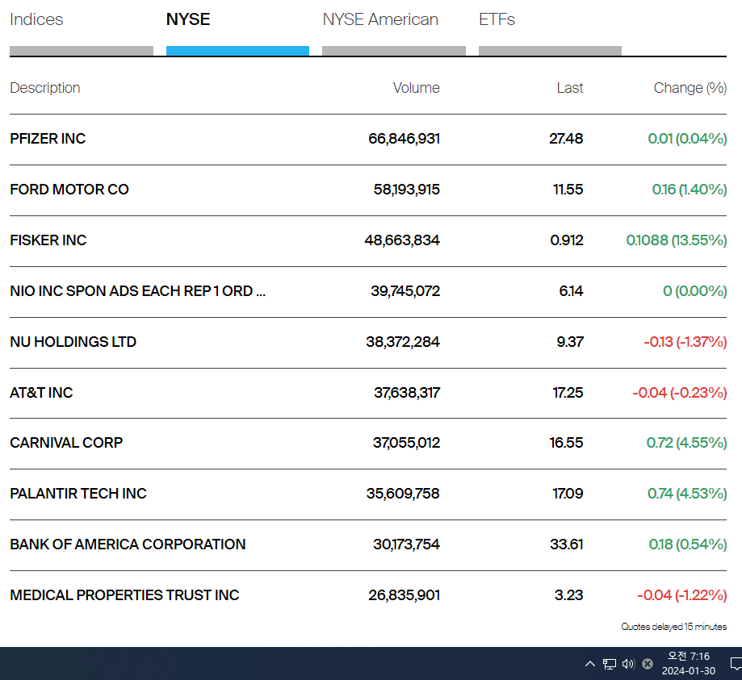
Task: Click Nu Holdings change -0.13 (-1.37%)
Action: [x=685, y=342]
